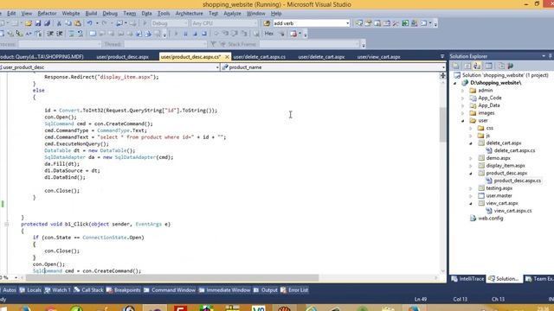The image size is (554, 311).
Task: Open Solution Explorer from the standard toolbar icon
Action: click(359, 23)
